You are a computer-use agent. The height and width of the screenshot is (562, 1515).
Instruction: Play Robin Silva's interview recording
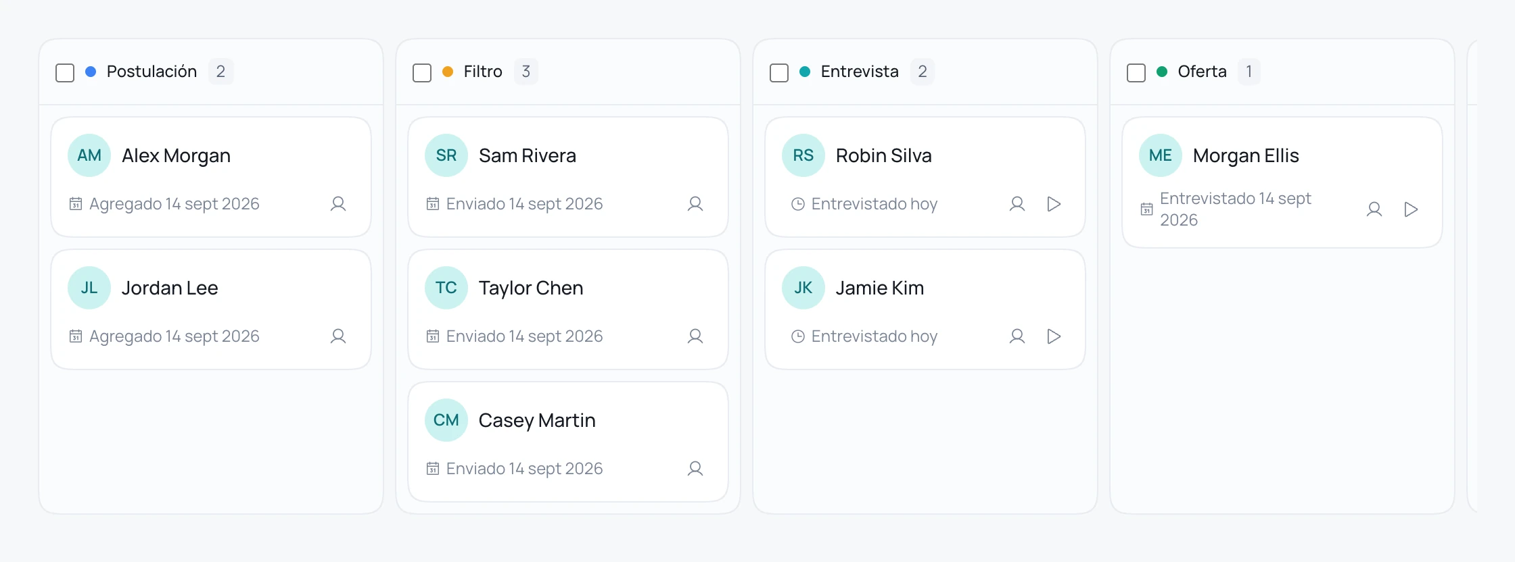tap(1054, 204)
